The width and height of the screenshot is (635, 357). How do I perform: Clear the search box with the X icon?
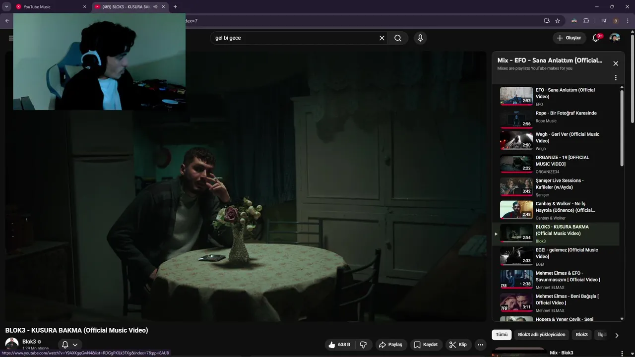(382, 38)
